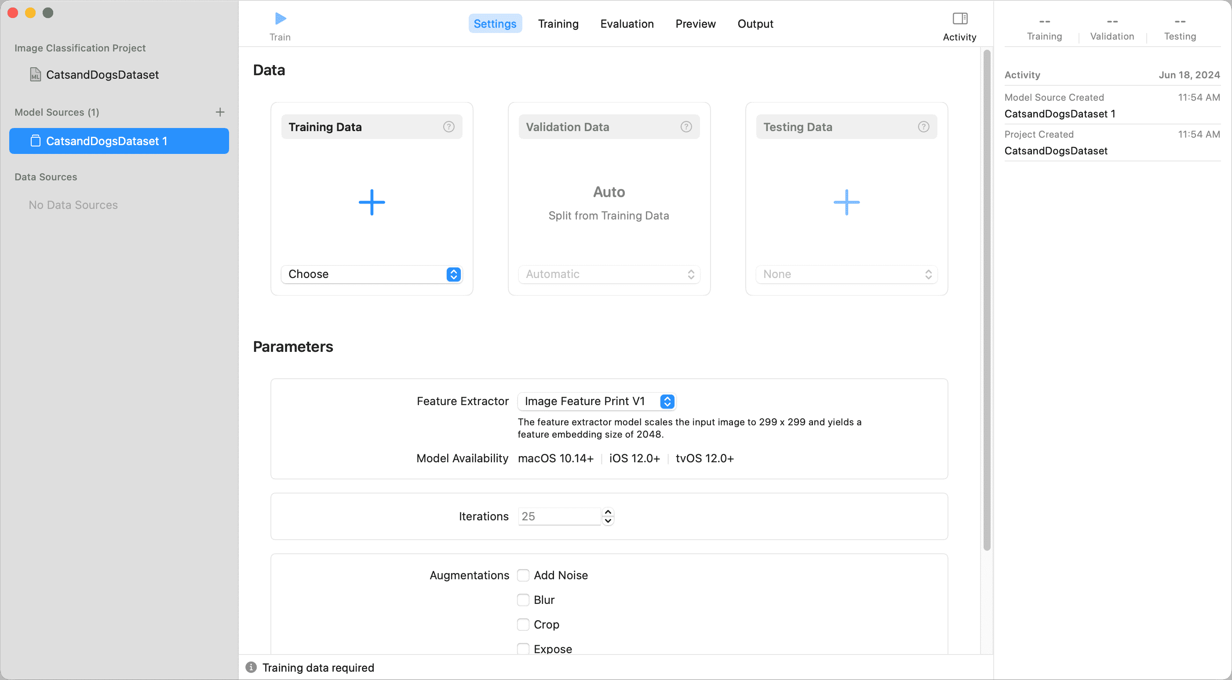Add a new model source with plus
This screenshot has height=680, width=1232.
pyautogui.click(x=220, y=112)
